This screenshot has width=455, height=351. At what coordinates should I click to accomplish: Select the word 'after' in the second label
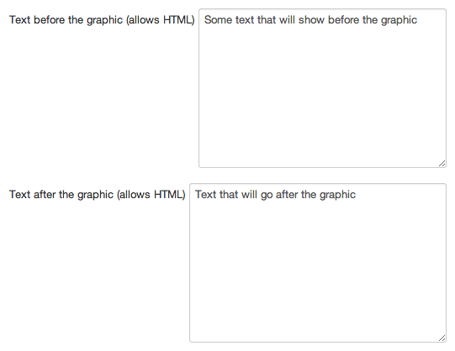[x=45, y=195]
